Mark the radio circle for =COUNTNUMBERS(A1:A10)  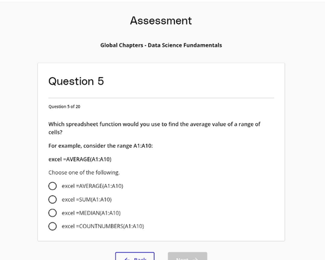pos(53,226)
